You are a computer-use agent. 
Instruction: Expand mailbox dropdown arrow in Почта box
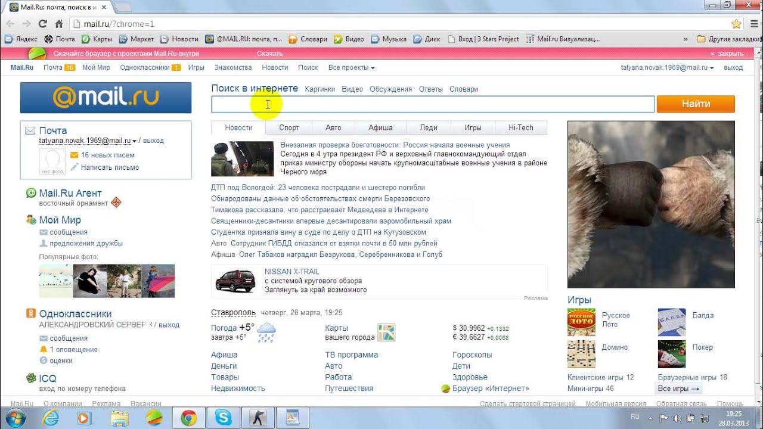[x=134, y=141]
